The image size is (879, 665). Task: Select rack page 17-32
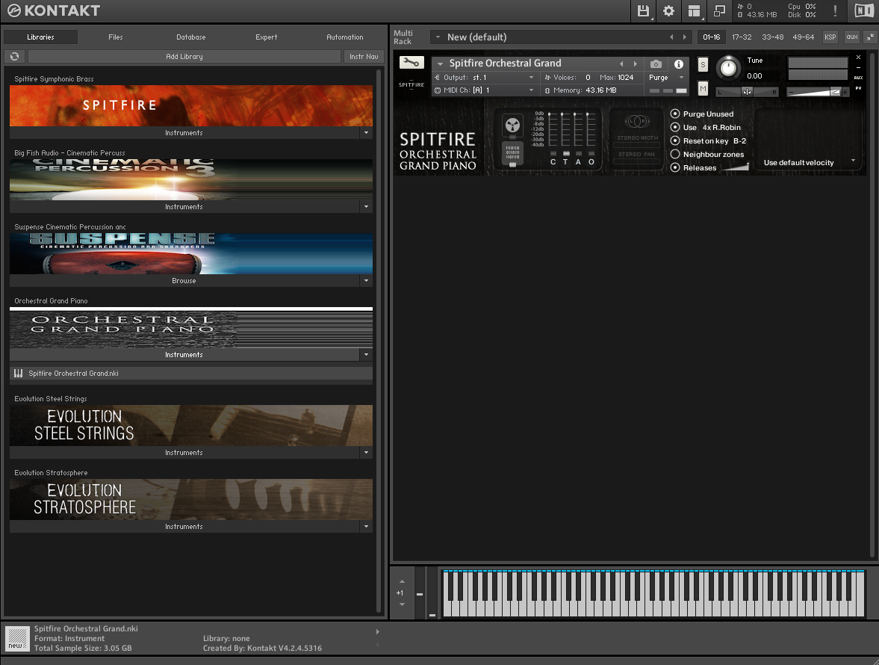point(742,37)
